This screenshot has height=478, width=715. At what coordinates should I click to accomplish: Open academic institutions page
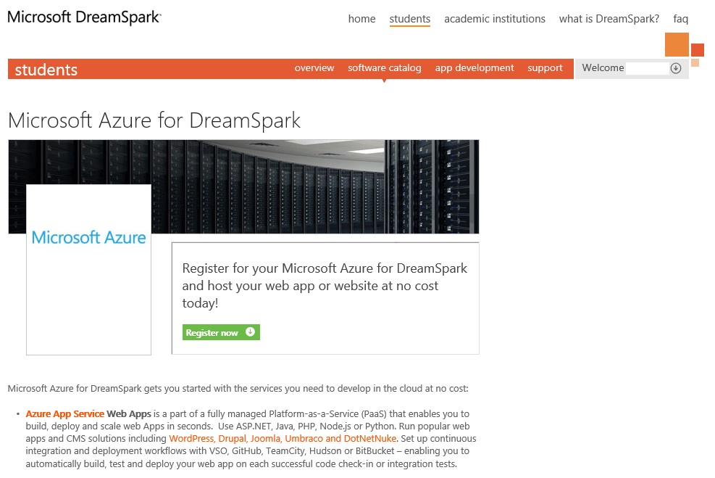pyautogui.click(x=494, y=19)
